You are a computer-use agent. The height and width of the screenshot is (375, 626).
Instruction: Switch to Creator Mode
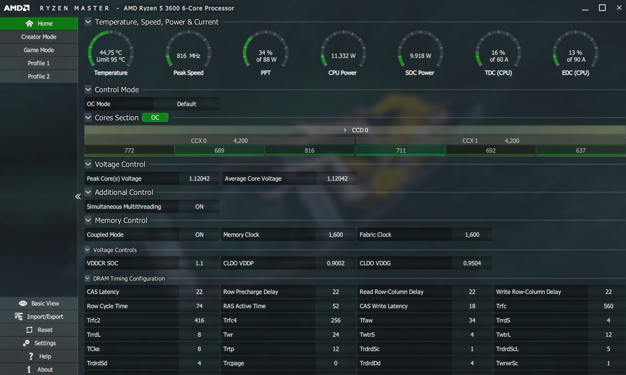pyautogui.click(x=39, y=37)
